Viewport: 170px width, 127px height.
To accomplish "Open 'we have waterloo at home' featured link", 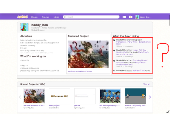I will click(x=80, y=71).
